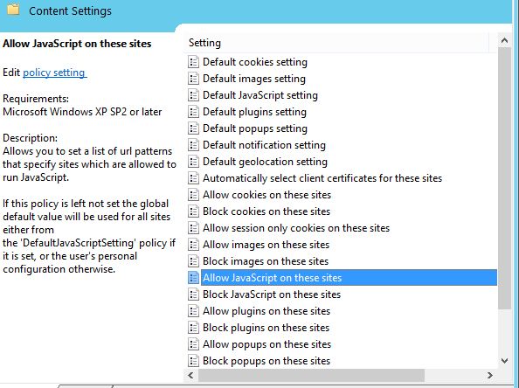Select Default plugins setting

click(x=254, y=112)
